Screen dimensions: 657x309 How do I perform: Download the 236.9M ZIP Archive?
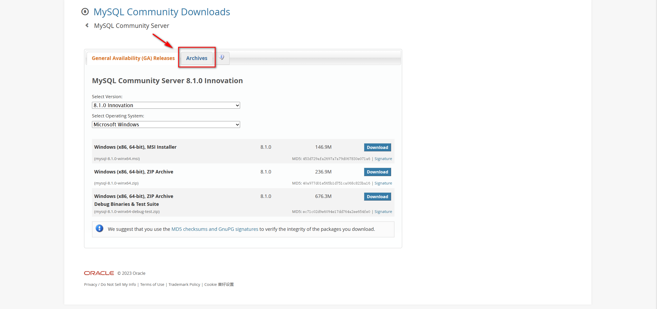pos(377,172)
